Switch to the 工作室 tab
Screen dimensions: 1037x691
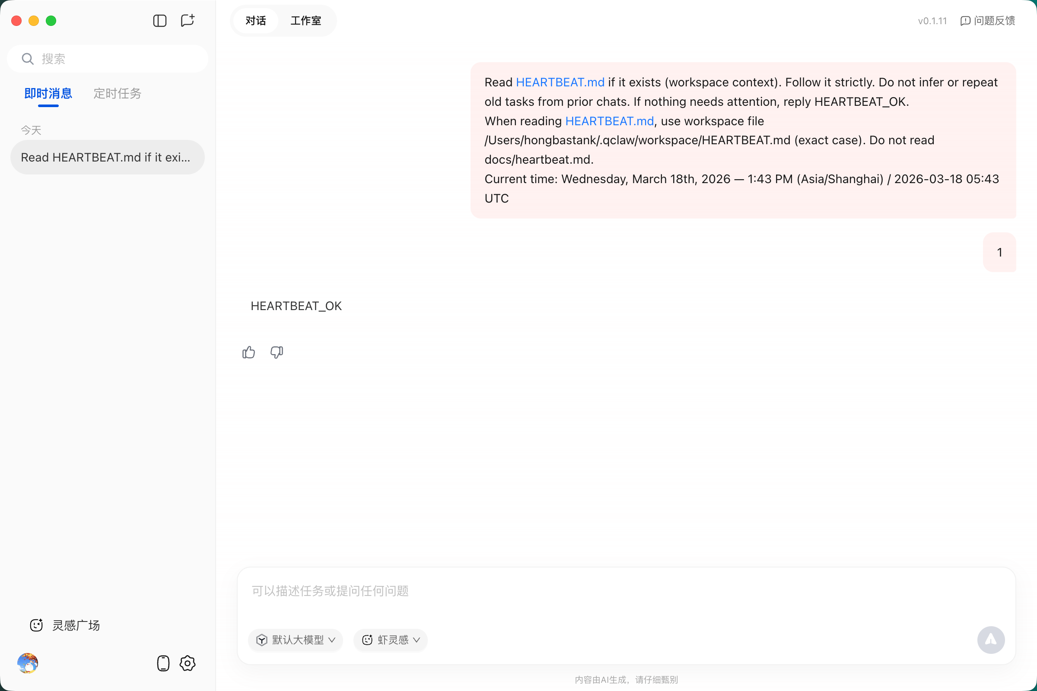(305, 21)
